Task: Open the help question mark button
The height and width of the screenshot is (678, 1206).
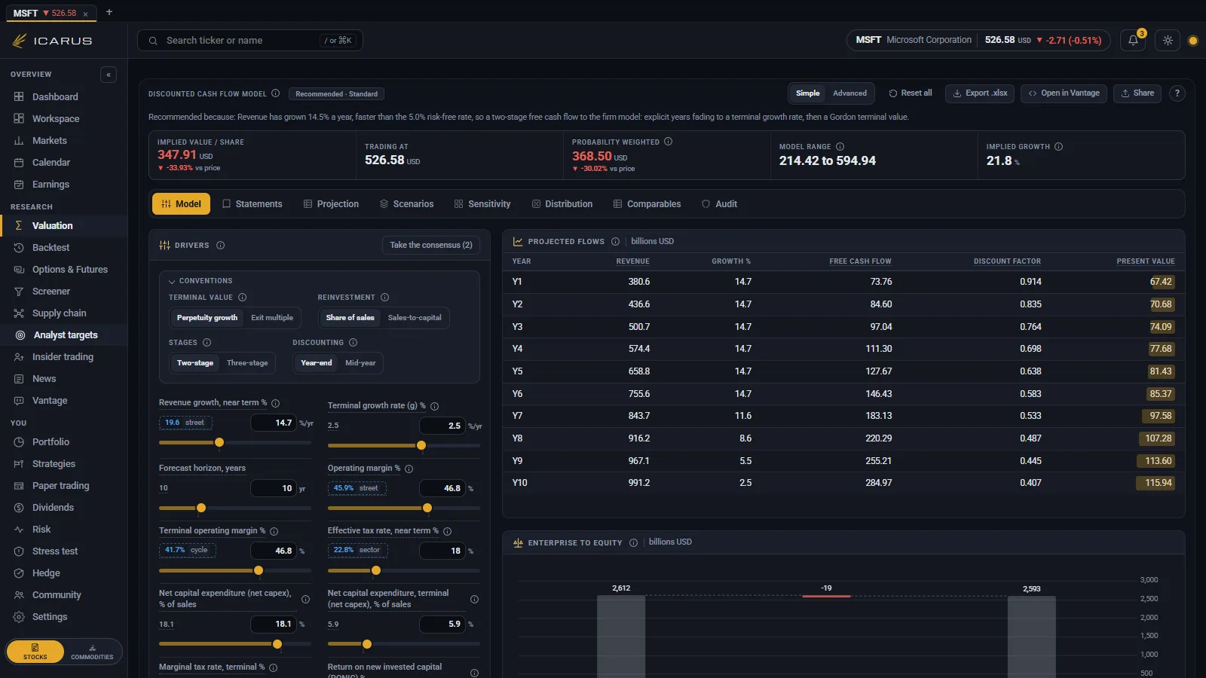Action: pyautogui.click(x=1177, y=93)
